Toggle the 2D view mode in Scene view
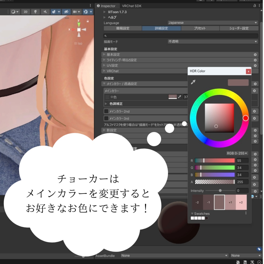The width and height of the screenshot is (264, 264). (x=25, y=12)
